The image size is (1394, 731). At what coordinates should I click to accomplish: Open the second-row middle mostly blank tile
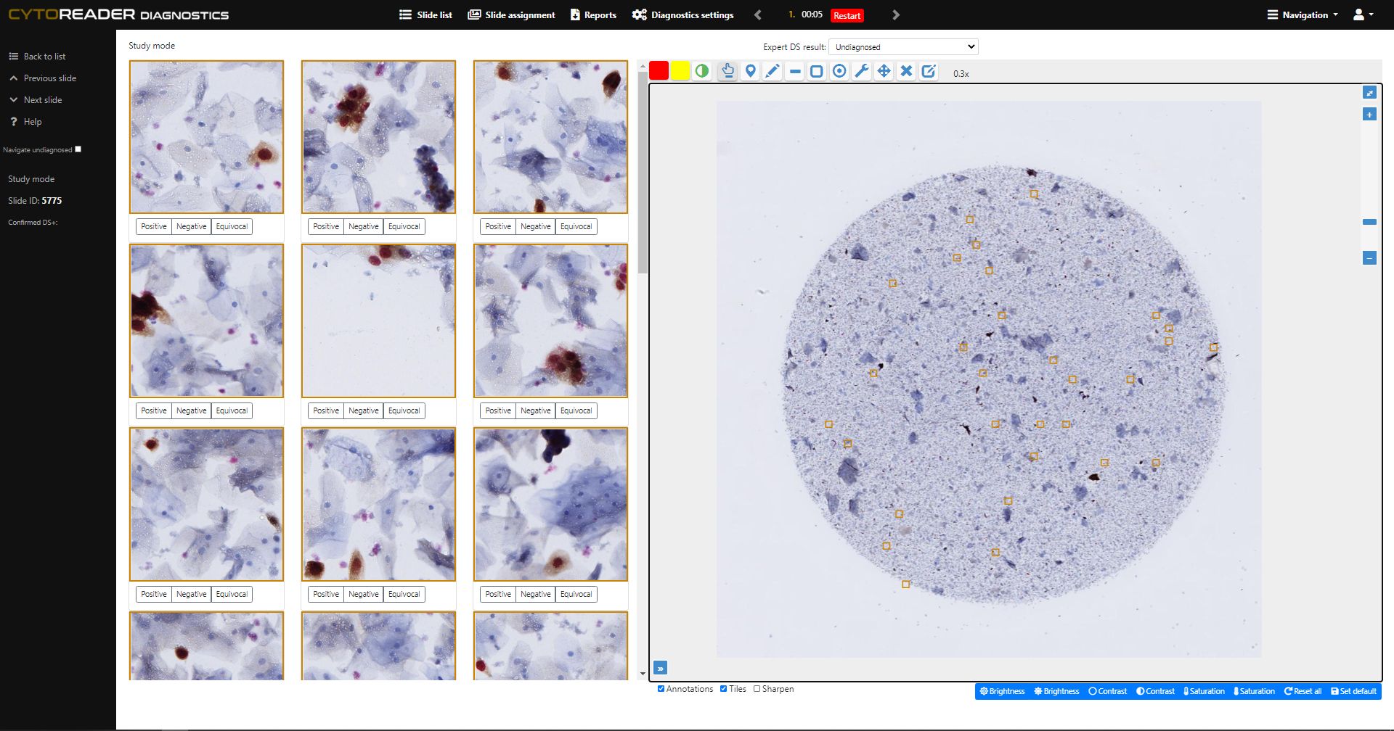click(378, 321)
